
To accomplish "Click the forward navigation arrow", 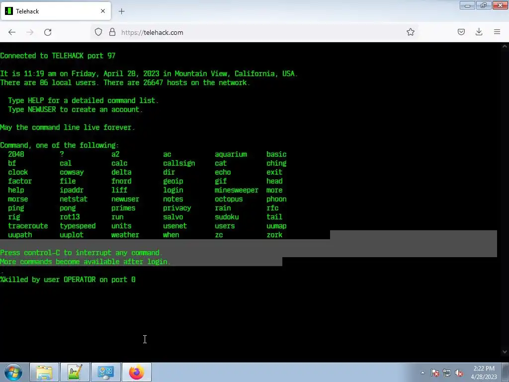I will pyautogui.click(x=30, y=32).
